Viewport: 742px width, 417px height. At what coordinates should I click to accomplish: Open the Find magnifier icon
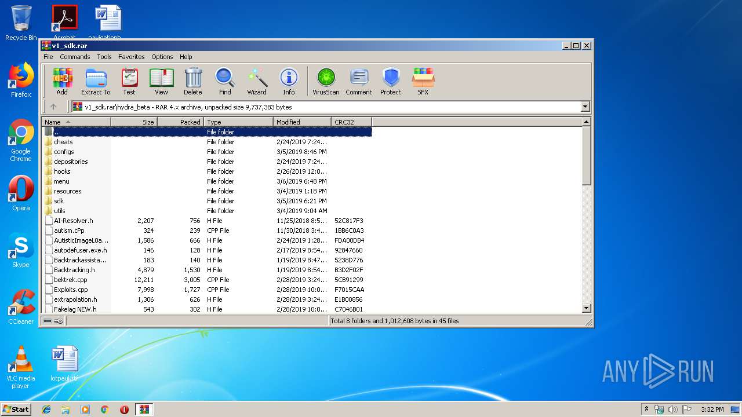click(225, 82)
